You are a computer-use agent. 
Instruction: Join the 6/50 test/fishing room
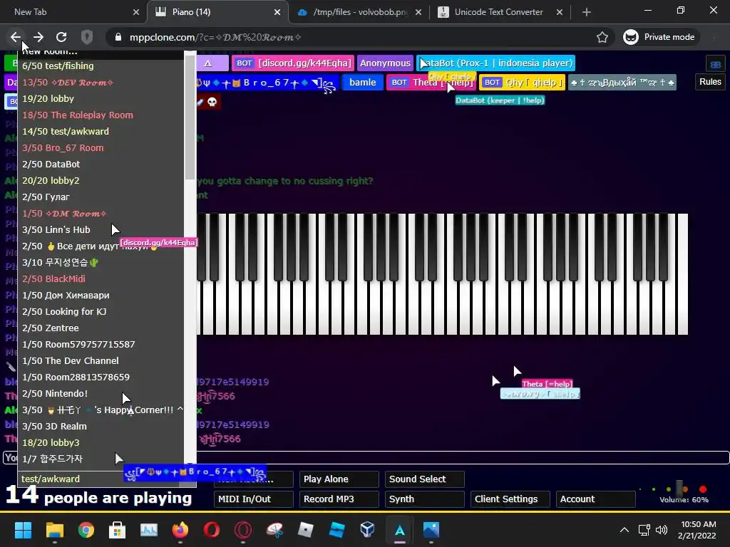(101, 66)
